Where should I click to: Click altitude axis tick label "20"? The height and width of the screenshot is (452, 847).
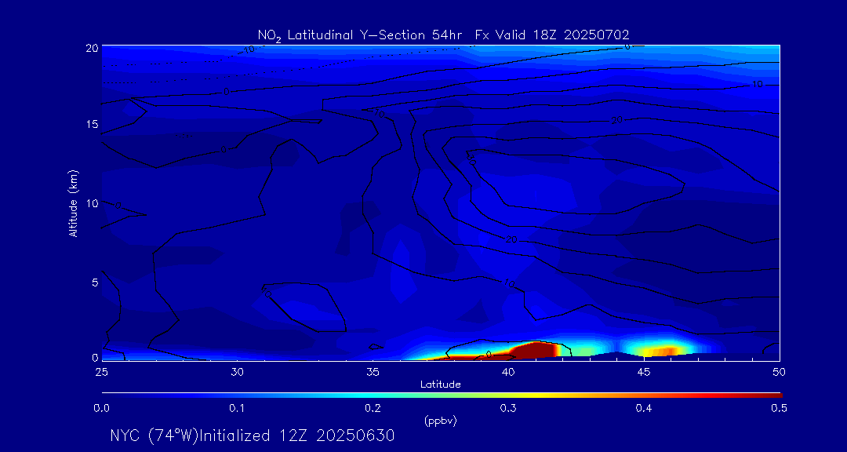92,48
